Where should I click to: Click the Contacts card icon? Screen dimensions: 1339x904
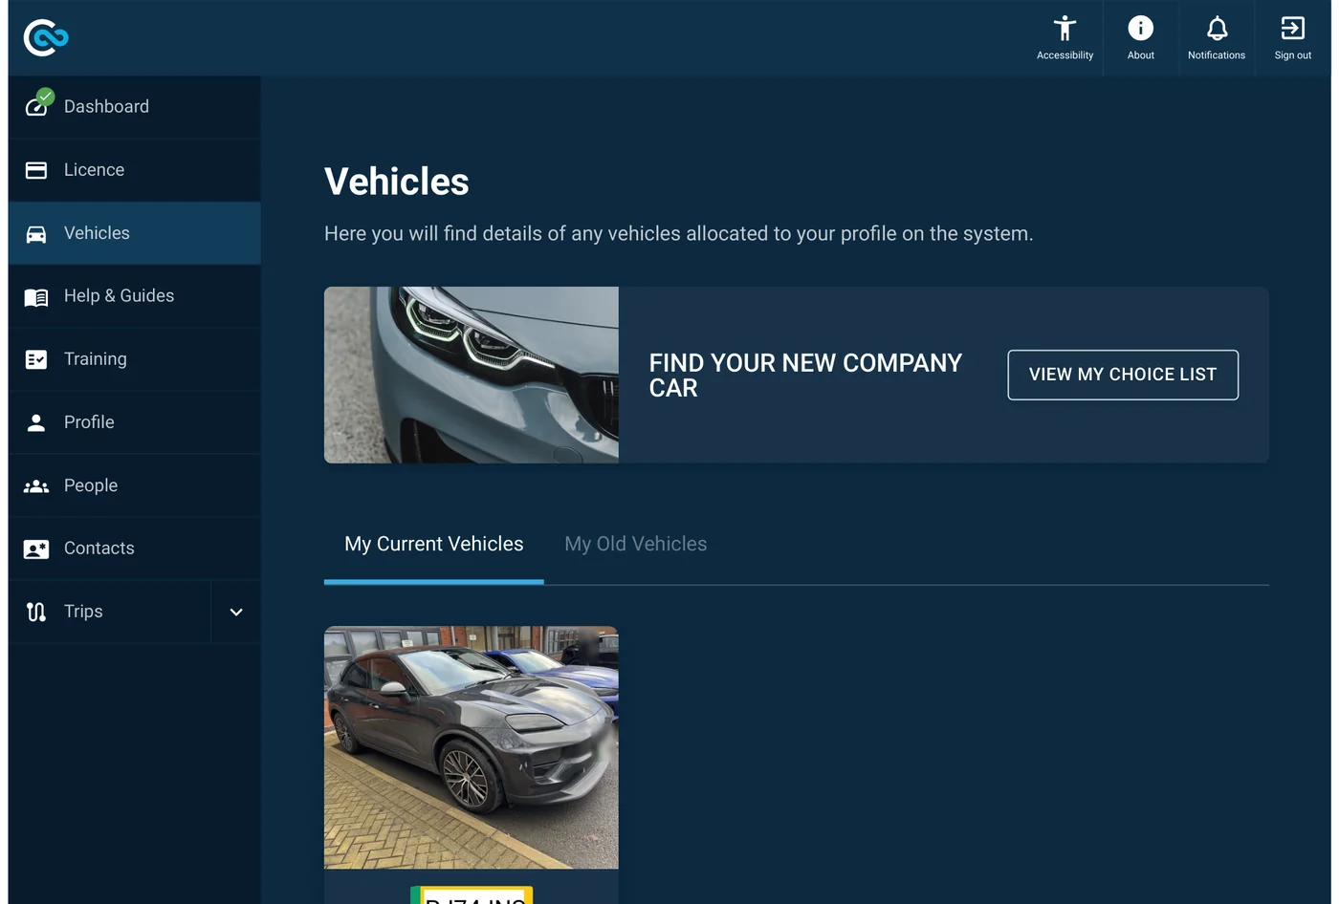pyautogui.click(x=36, y=549)
